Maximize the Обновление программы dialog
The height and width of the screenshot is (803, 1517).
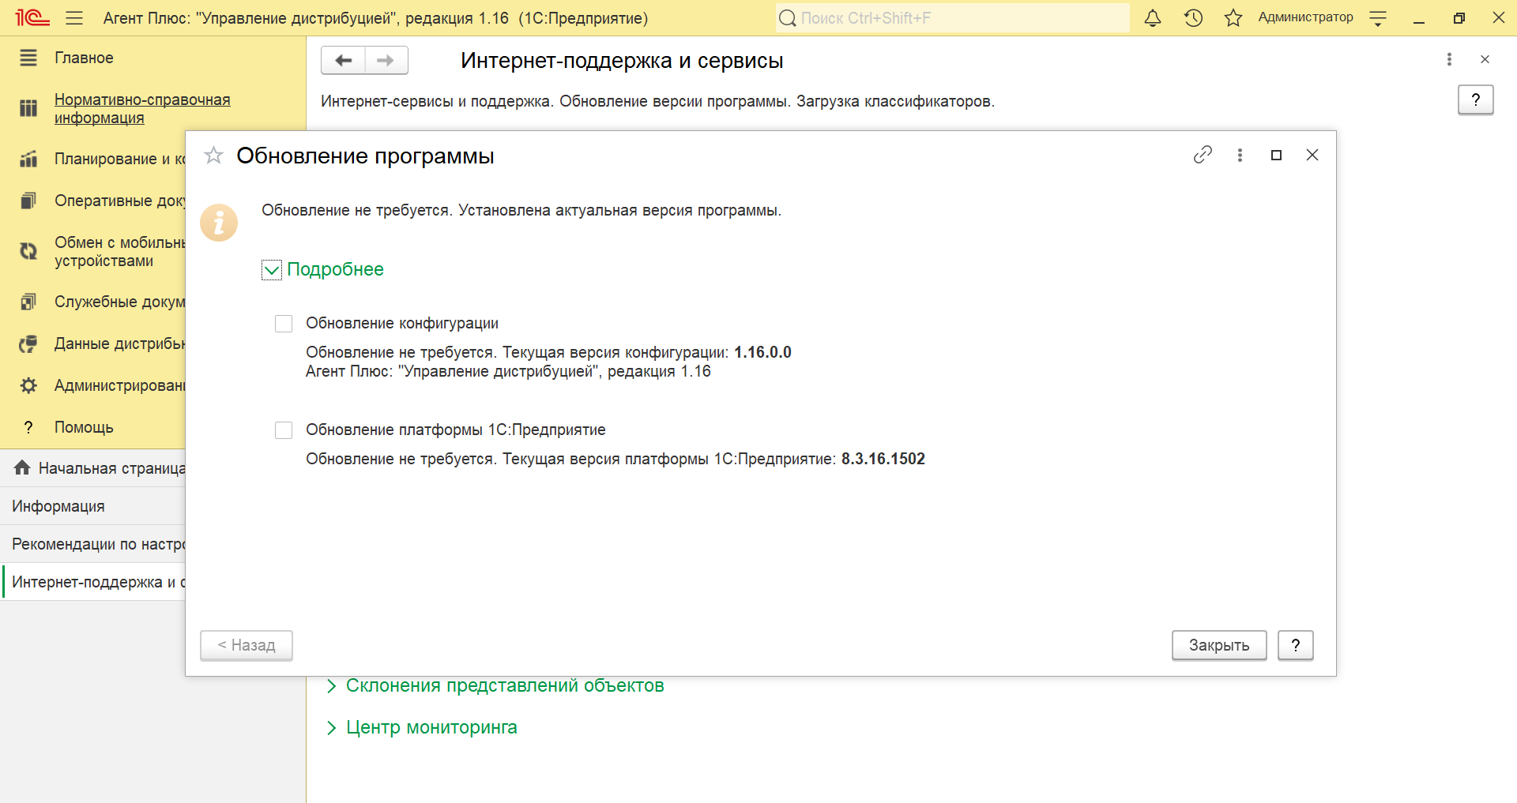click(x=1276, y=155)
